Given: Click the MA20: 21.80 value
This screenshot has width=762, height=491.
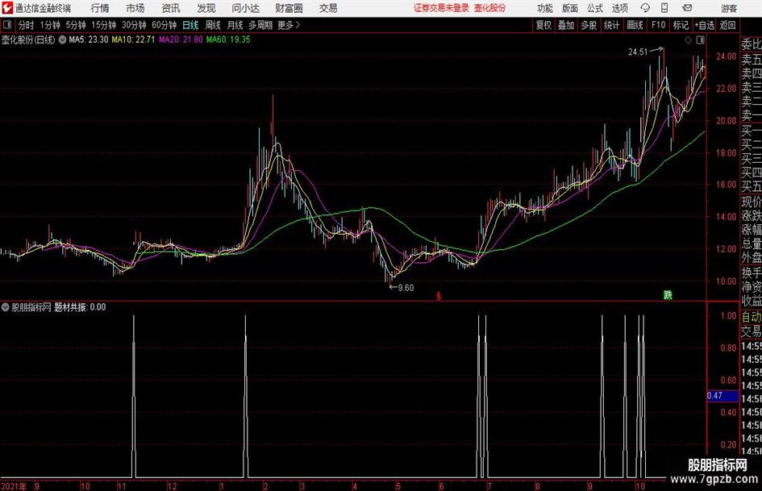Looking at the screenshot, I should (x=181, y=40).
